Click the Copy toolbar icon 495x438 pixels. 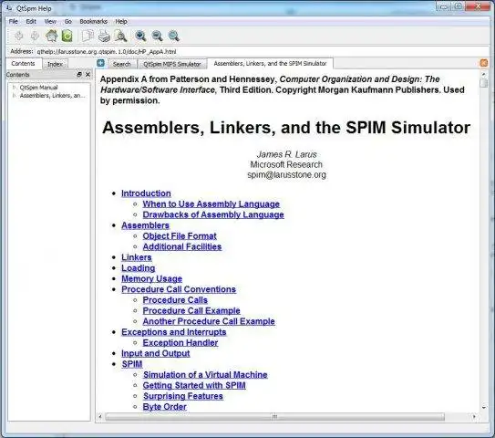click(88, 36)
